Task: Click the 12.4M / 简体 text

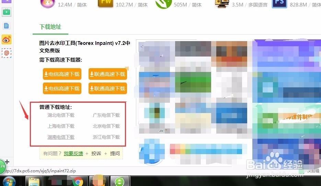Action: (72, 5)
